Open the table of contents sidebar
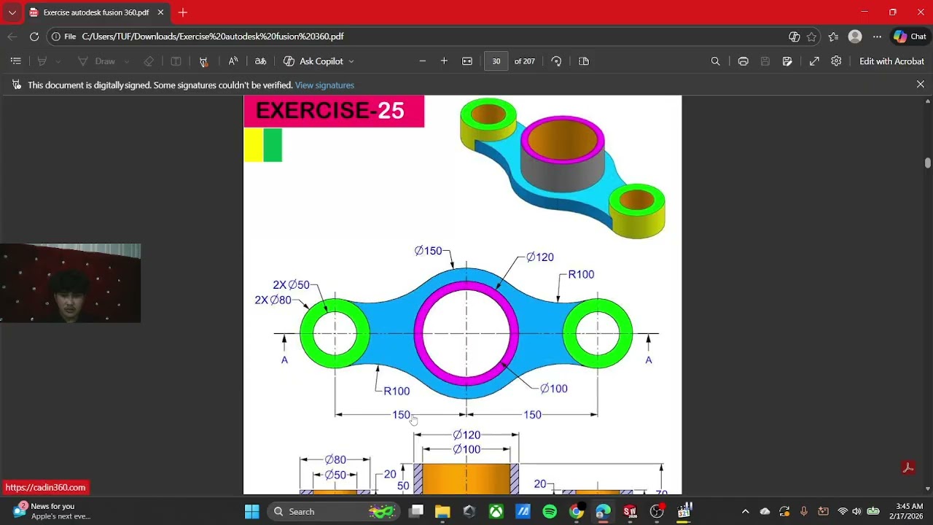Screen dimensions: 933x525 pos(16,61)
